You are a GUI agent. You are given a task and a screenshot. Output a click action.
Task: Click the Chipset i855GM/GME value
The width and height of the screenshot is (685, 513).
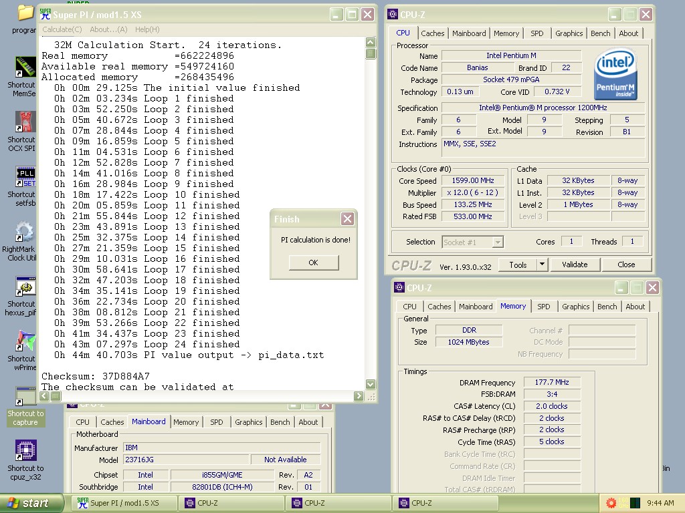pos(222,475)
